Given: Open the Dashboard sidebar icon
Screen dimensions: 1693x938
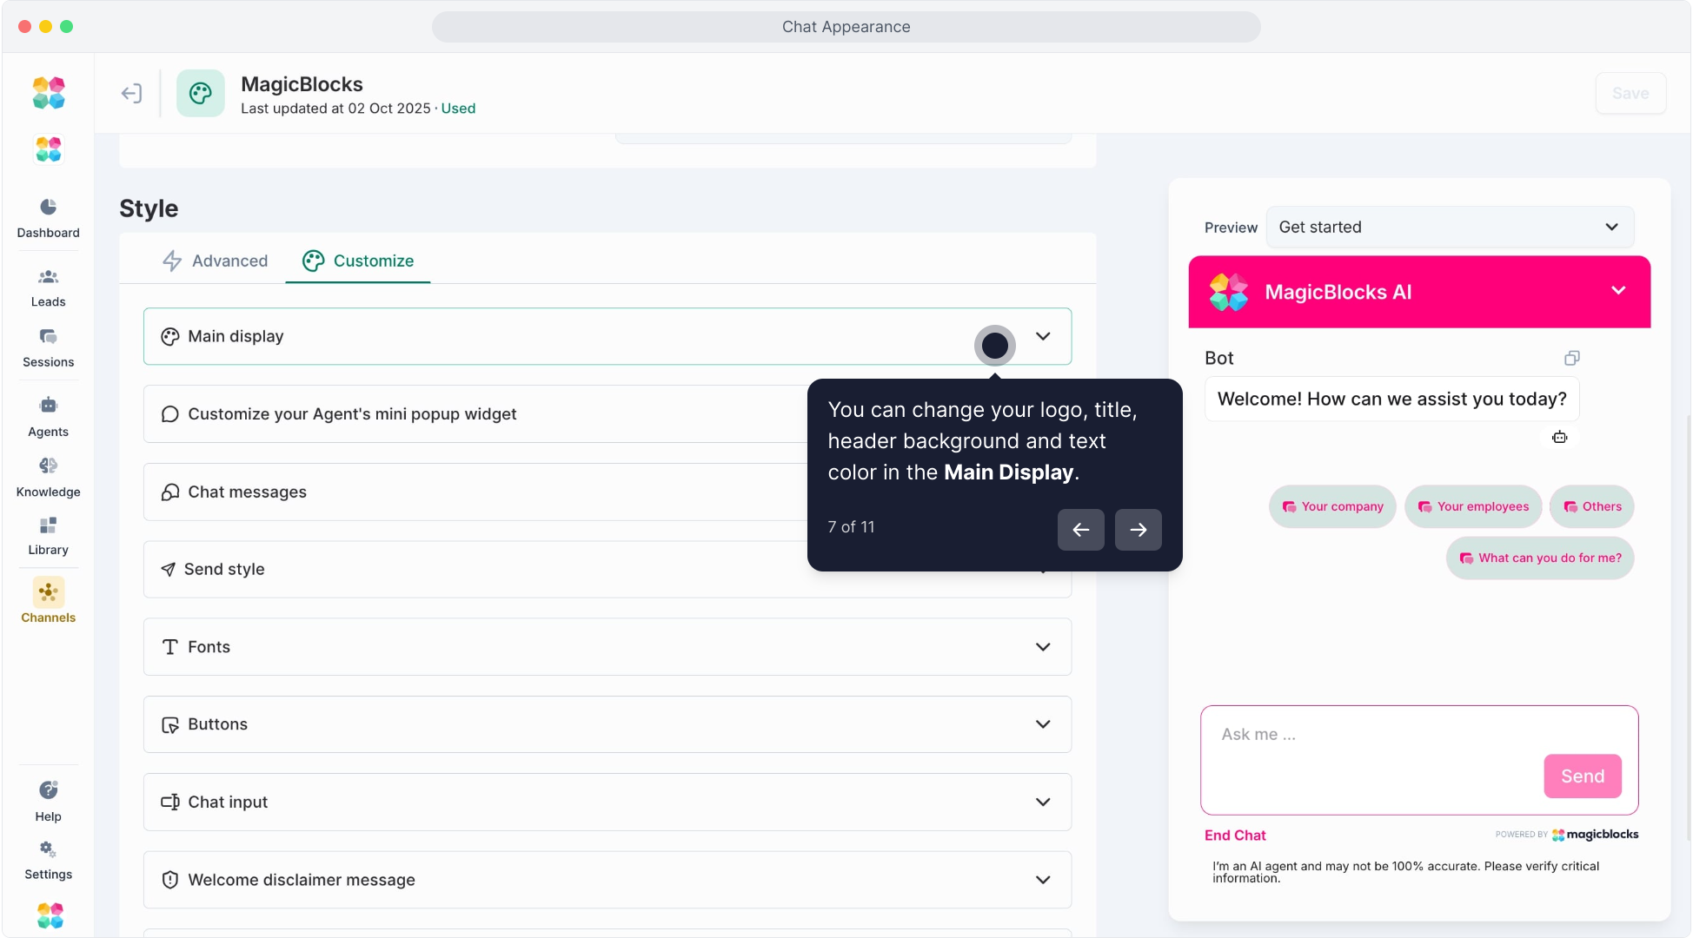Looking at the screenshot, I should (48, 216).
